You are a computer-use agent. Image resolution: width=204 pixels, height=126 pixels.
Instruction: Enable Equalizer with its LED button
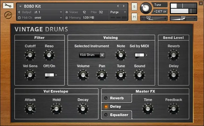click(x=106, y=115)
